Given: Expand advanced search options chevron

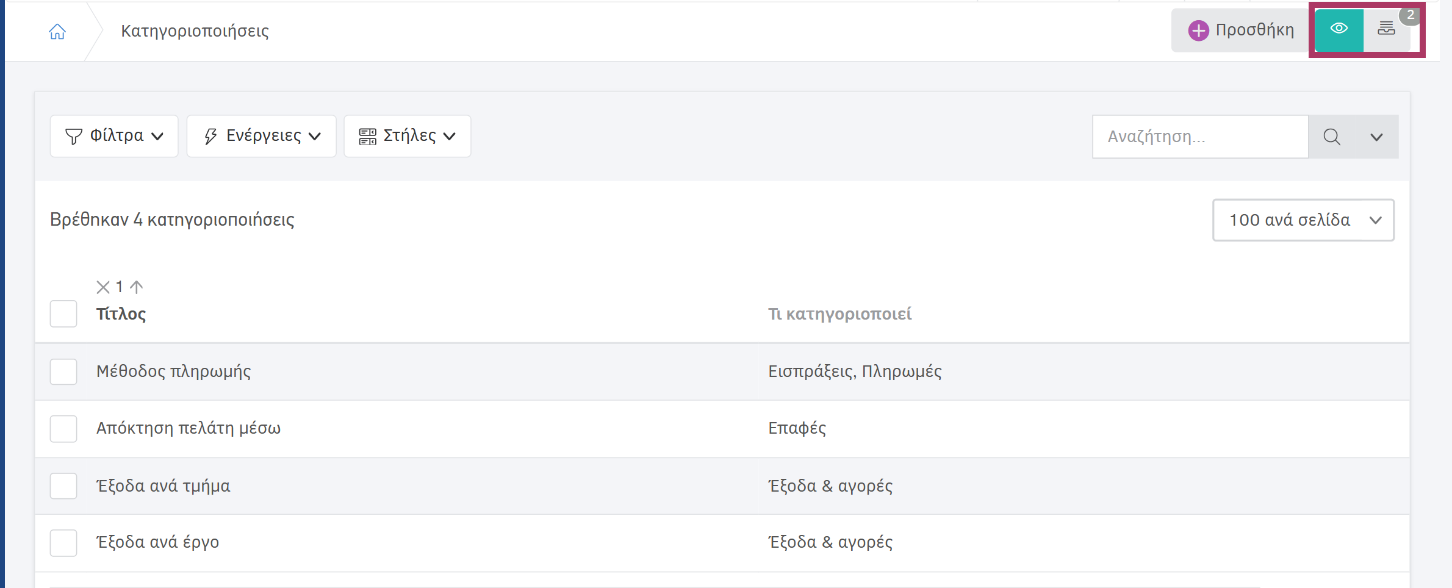Looking at the screenshot, I should pyautogui.click(x=1376, y=137).
